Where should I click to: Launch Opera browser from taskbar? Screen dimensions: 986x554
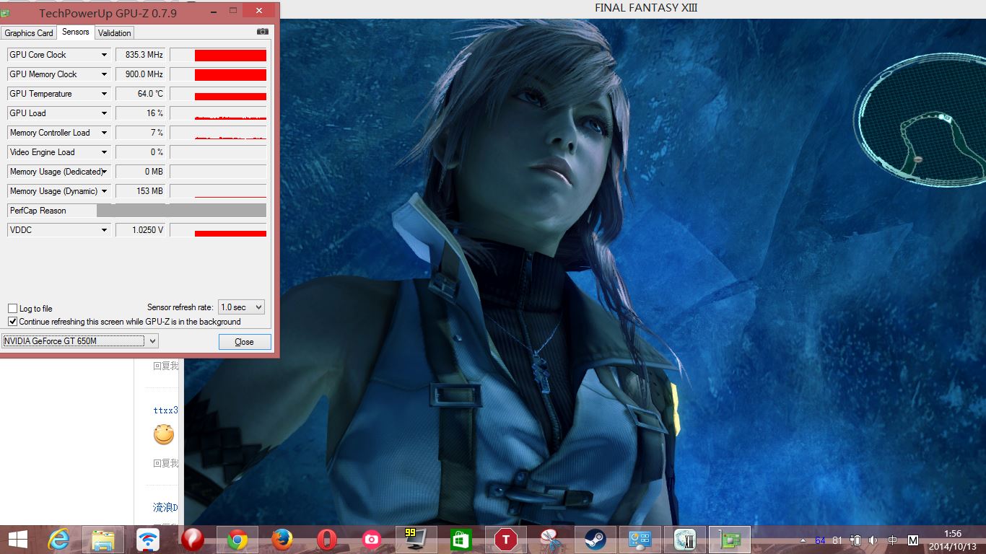click(327, 540)
